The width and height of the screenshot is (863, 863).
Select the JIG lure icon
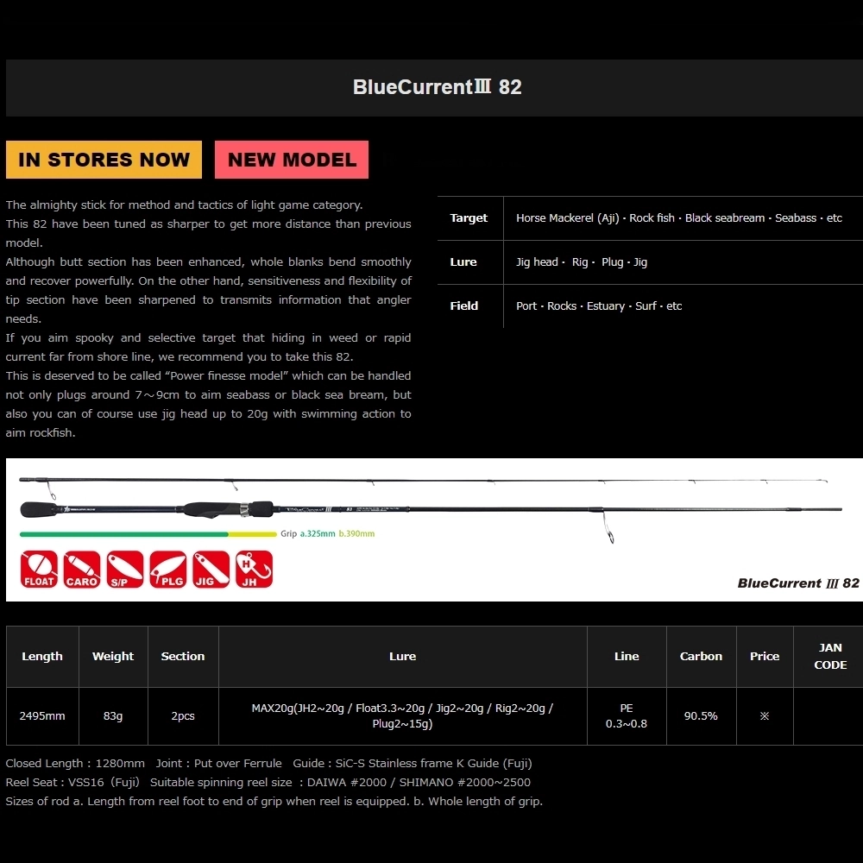click(x=211, y=569)
